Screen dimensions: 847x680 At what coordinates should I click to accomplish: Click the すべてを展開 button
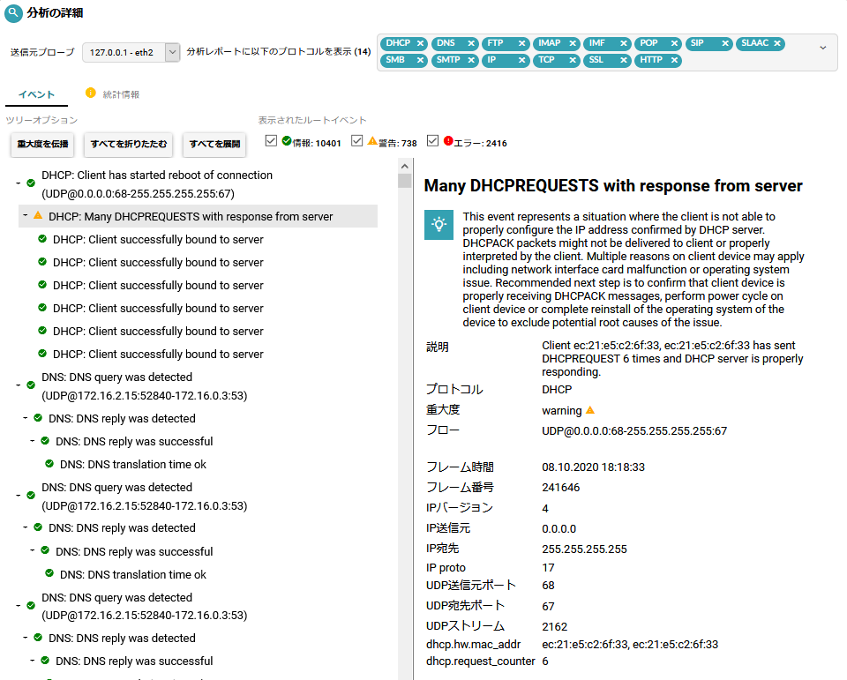click(x=214, y=145)
